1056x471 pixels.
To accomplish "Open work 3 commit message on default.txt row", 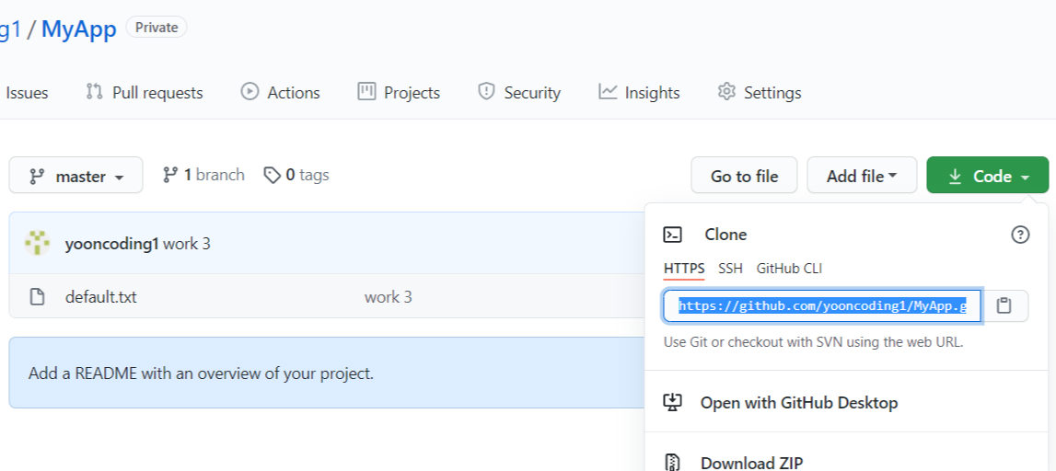I will click(388, 297).
